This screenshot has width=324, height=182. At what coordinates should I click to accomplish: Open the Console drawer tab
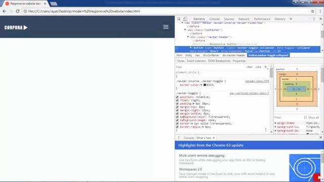[x=189, y=138]
